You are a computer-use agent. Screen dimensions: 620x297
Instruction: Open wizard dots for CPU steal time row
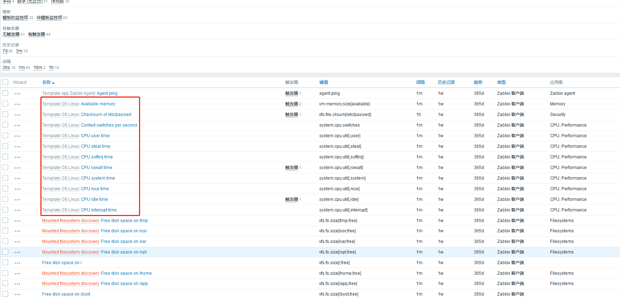coord(17,147)
